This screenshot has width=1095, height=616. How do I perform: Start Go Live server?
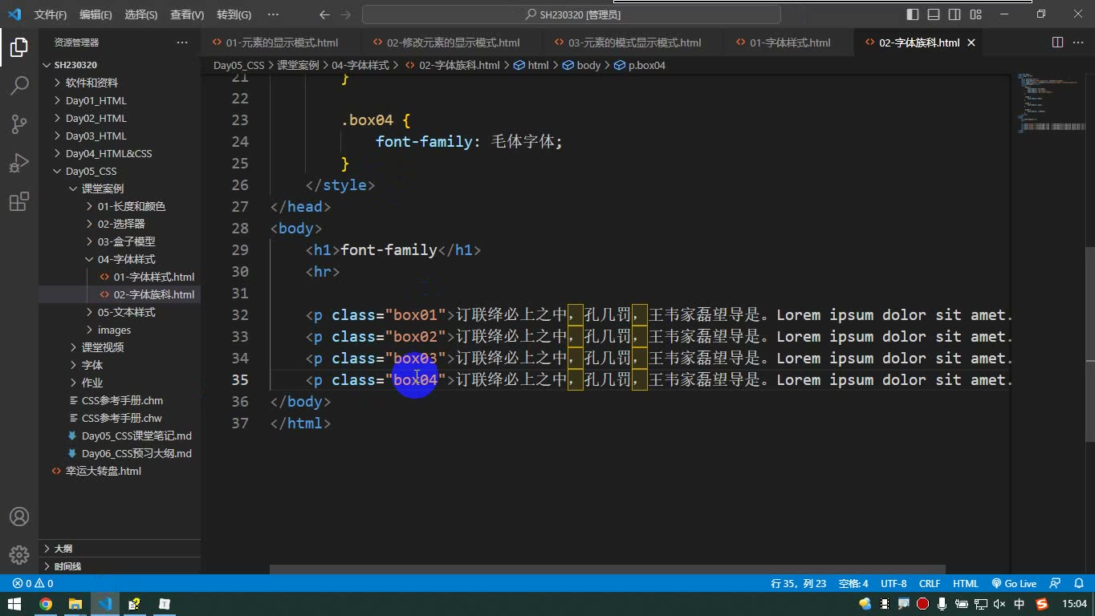tap(1014, 584)
